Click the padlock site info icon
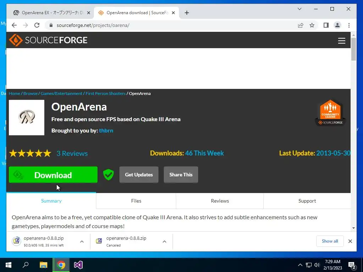Image resolution: width=363 pixels, height=272 pixels. 51,25
